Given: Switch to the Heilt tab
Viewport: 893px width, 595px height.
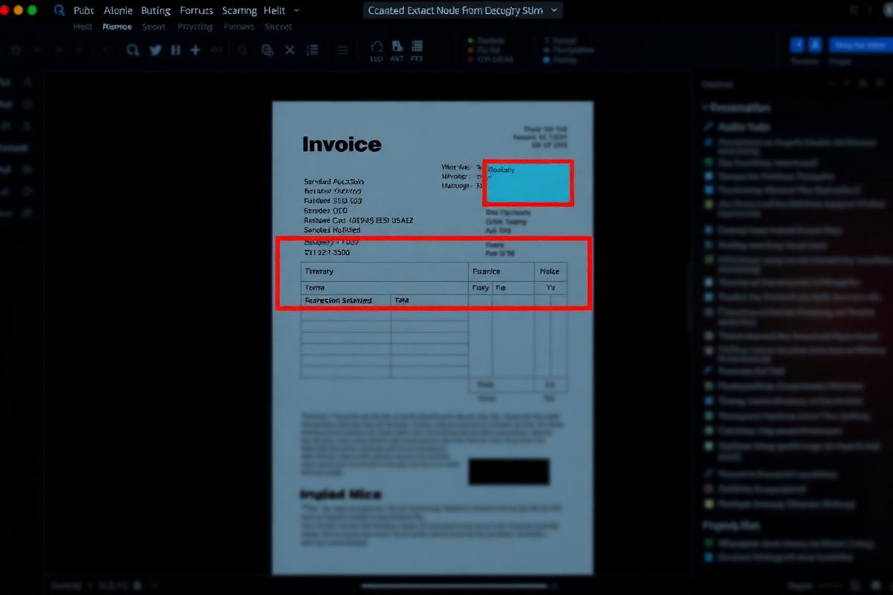Looking at the screenshot, I should click(83, 27).
